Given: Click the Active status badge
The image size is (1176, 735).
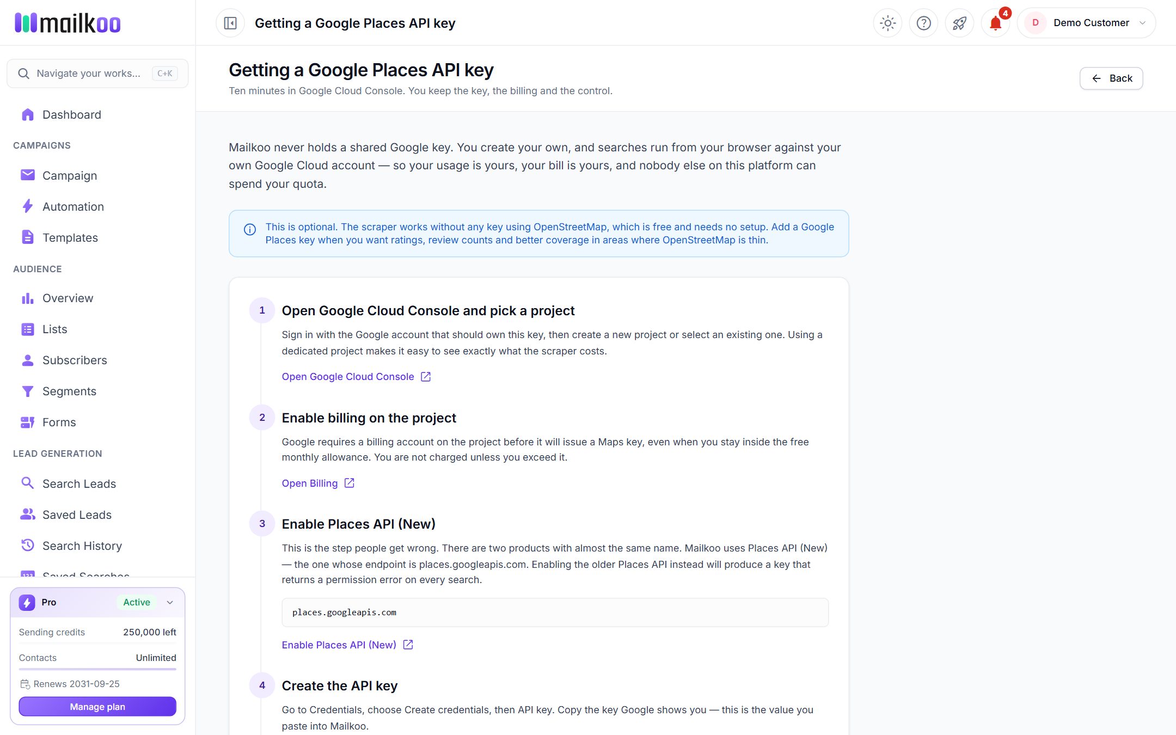Looking at the screenshot, I should 137,602.
